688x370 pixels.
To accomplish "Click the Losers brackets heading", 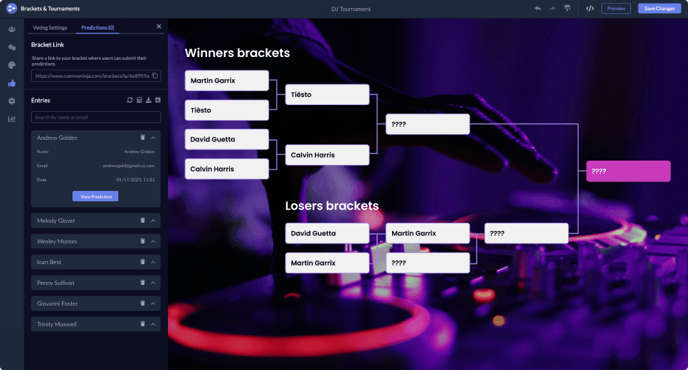I will [x=331, y=206].
